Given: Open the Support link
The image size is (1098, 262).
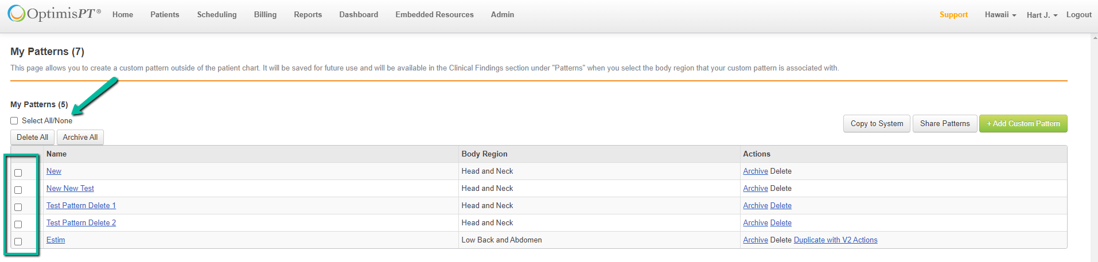Looking at the screenshot, I should tap(953, 15).
